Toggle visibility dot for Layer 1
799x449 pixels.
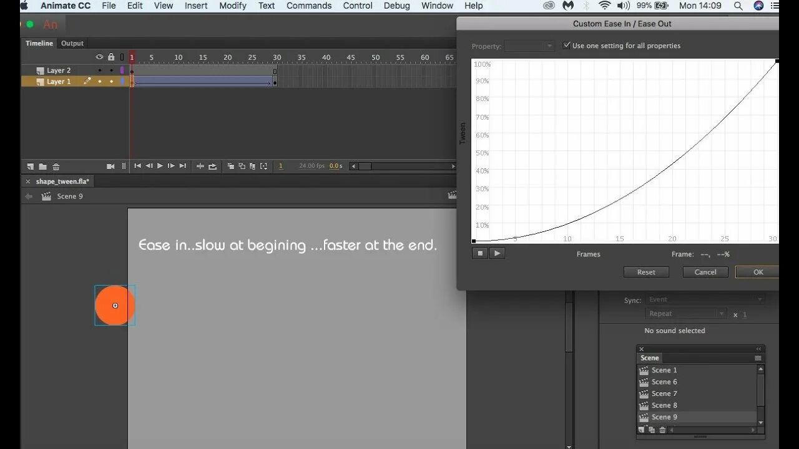tap(99, 82)
